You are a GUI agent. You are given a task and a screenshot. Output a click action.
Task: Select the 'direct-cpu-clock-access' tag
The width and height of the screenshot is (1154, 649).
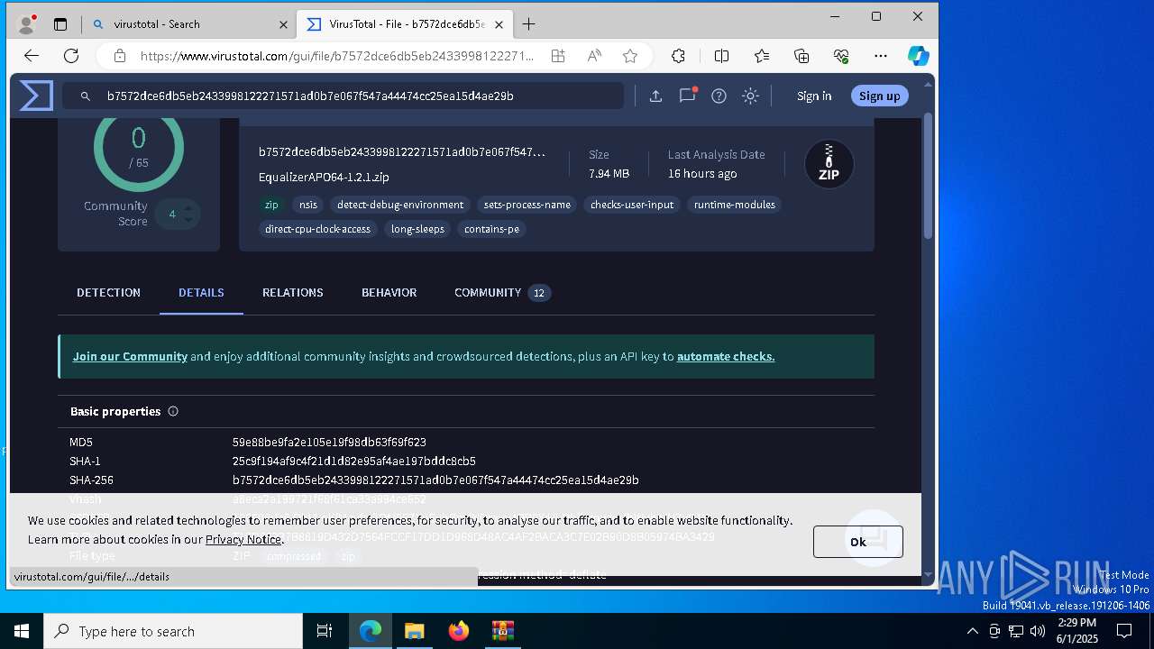click(x=317, y=229)
